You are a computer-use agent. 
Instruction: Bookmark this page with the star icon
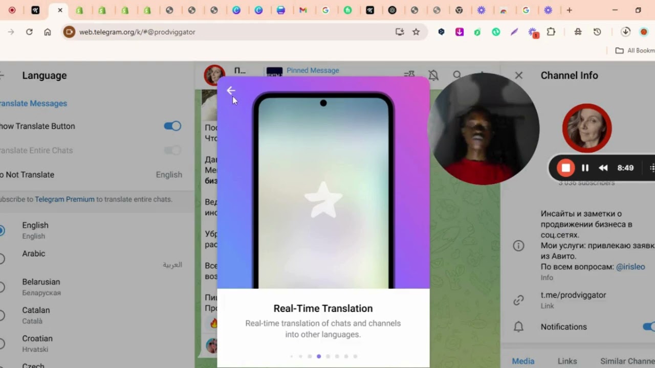[x=416, y=32]
